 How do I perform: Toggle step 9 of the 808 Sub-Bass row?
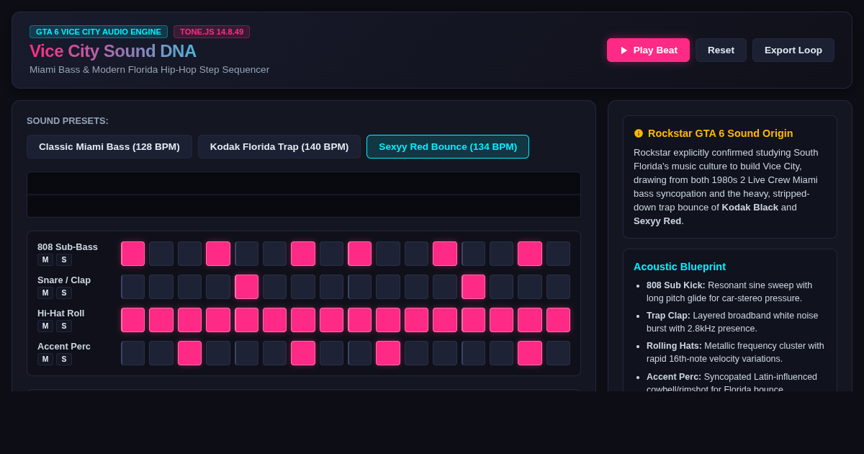(x=360, y=254)
